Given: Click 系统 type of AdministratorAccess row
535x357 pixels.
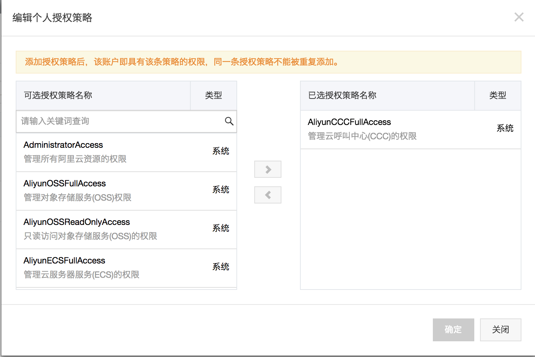Looking at the screenshot, I should pyautogui.click(x=221, y=151).
